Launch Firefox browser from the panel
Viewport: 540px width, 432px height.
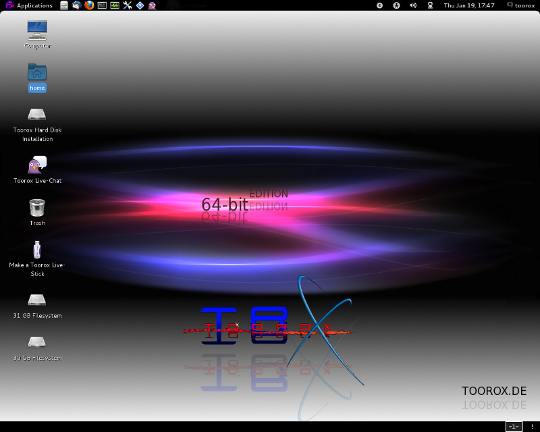coord(89,5)
